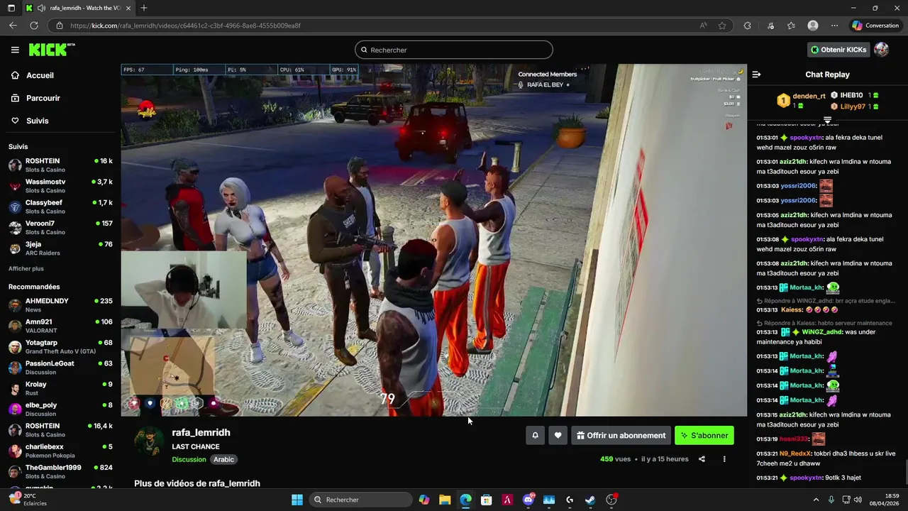Open the rafa_lemridh channel name link
Screen dimensions: 908x511
(x=201, y=432)
